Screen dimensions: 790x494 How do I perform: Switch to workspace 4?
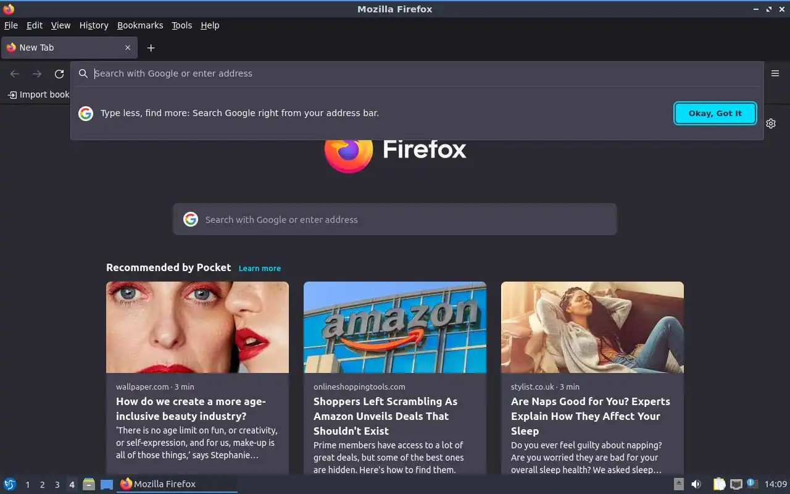coord(72,485)
